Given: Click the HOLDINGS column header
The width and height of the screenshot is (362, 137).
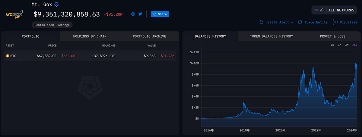Looking at the screenshot, I should (109, 45).
